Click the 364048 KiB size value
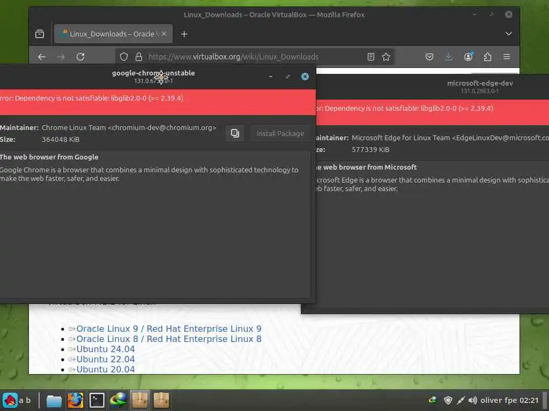The height and width of the screenshot is (411, 549). pos(61,140)
